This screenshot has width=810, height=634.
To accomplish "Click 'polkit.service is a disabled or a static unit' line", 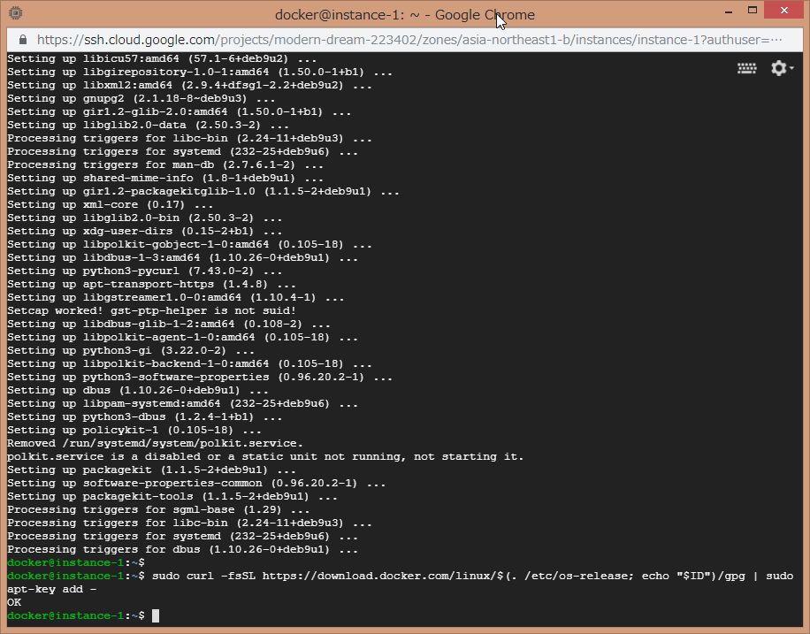I will pyautogui.click(x=265, y=457).
